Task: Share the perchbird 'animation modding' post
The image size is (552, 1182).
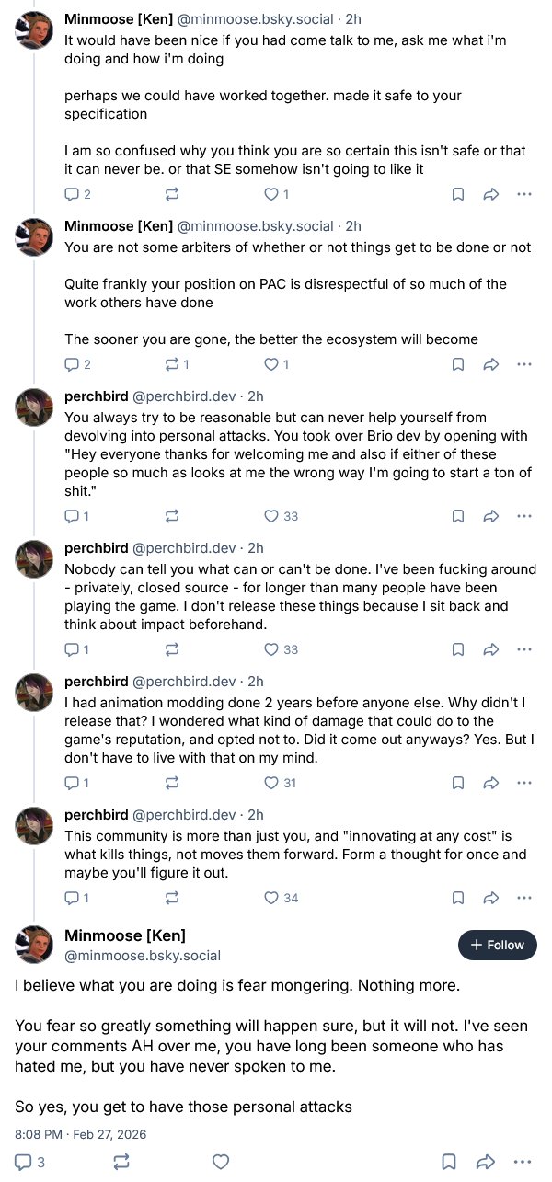Action: point(491,783)
